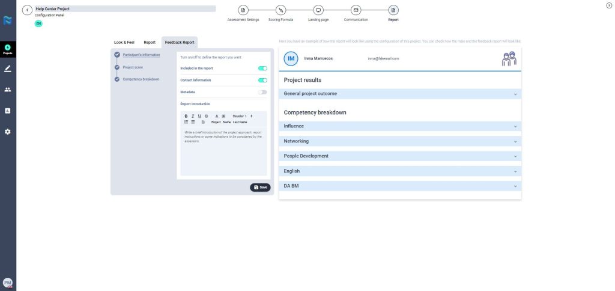Expand the General project outcome section
The width and height of the screenshot is (615, 291).
pos(399,94)
